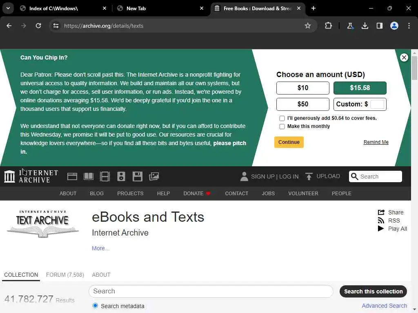Open HELP in the navigation menu
418x313 pixels.
tap(163, 194)
